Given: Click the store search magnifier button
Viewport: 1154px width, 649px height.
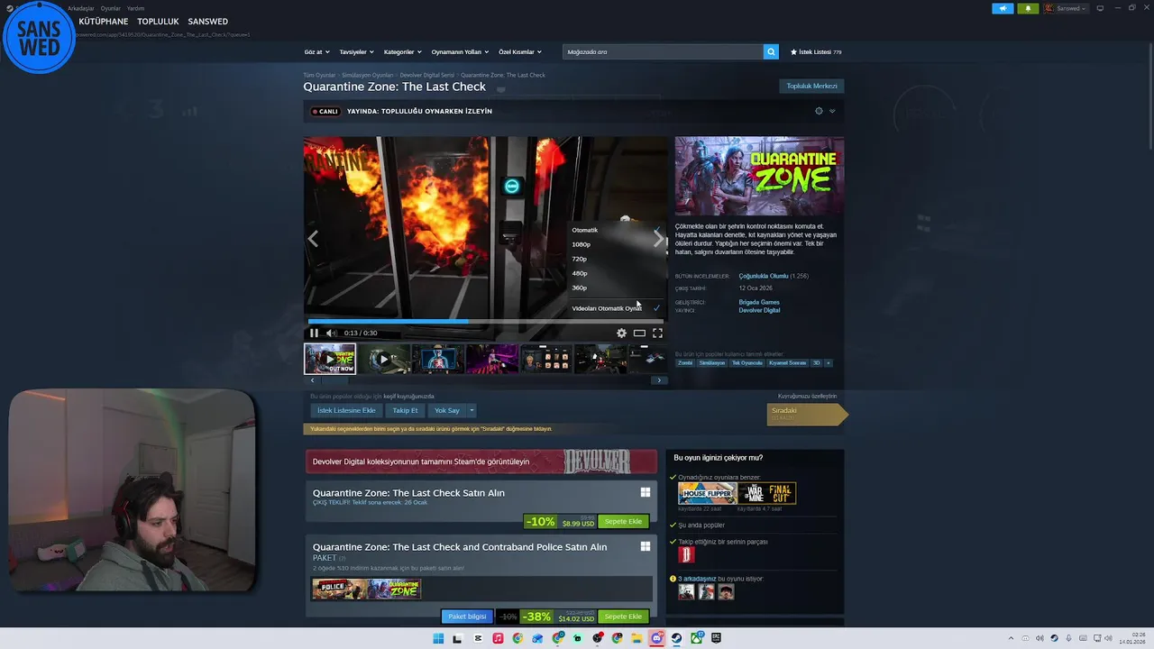Looking at the screenshot, I should point(771,52).
